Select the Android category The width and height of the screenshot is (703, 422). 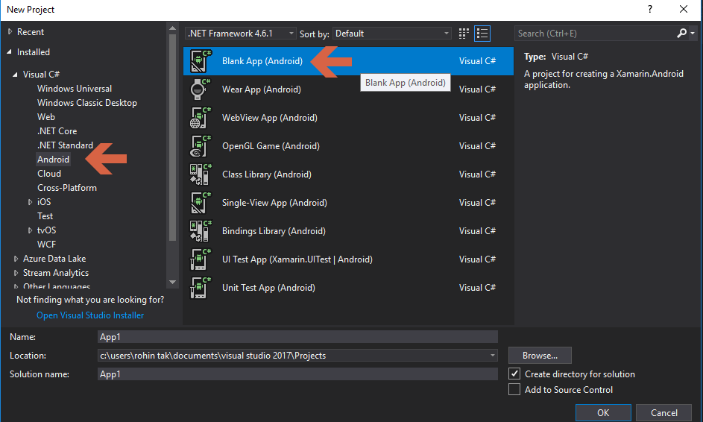pos(54,160)
